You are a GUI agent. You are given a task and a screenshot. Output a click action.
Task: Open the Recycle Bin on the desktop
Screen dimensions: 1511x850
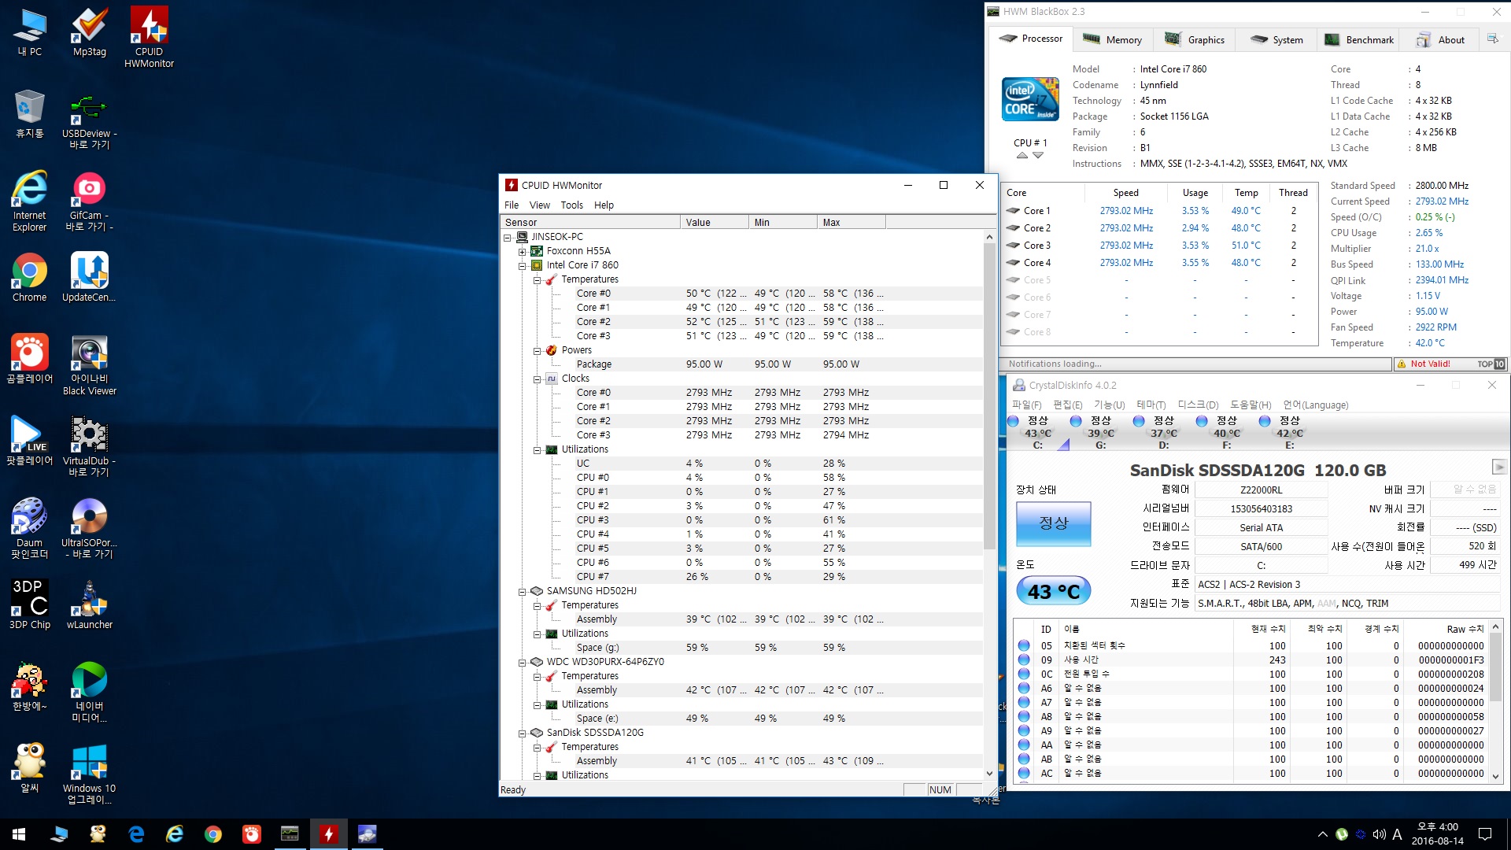coord(30,114)
